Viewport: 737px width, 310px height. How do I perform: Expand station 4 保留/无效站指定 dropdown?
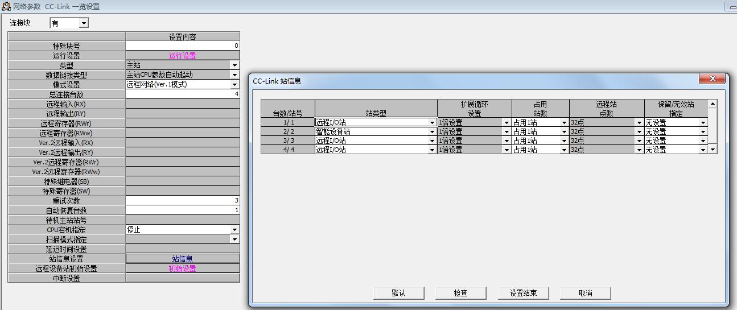[x=703, y=150]
